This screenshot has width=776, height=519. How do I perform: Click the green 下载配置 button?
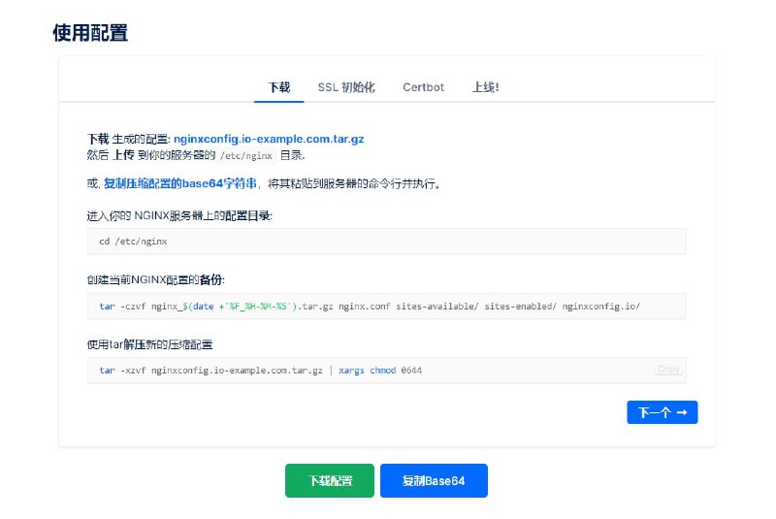click(329, 481)
